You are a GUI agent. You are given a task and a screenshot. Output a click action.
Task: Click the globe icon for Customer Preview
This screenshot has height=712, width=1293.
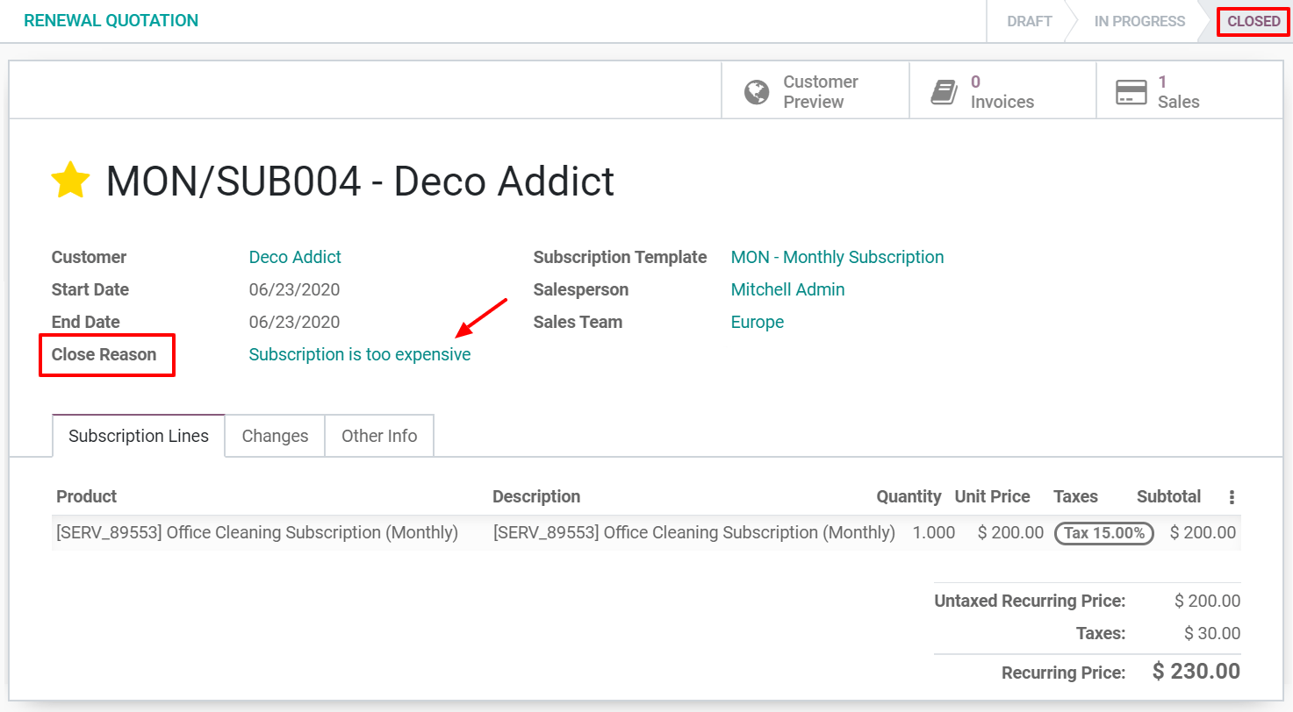click(757, 90)
